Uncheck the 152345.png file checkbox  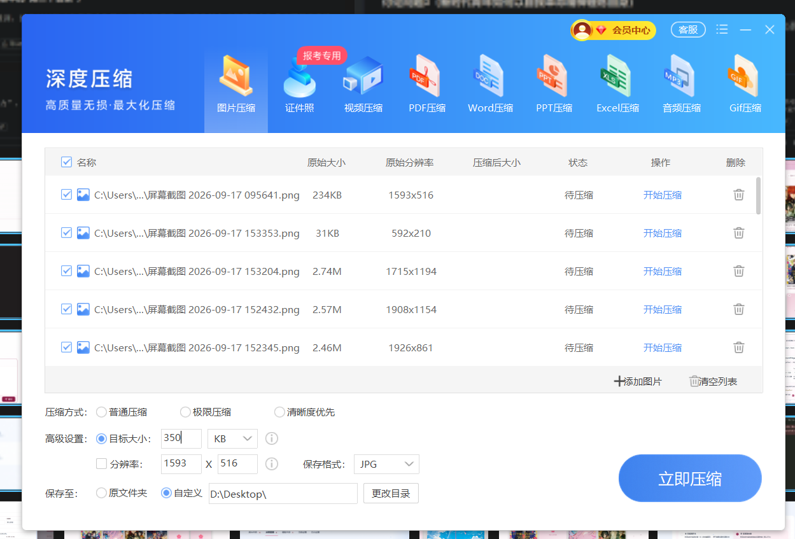click(x=66, y=347)
